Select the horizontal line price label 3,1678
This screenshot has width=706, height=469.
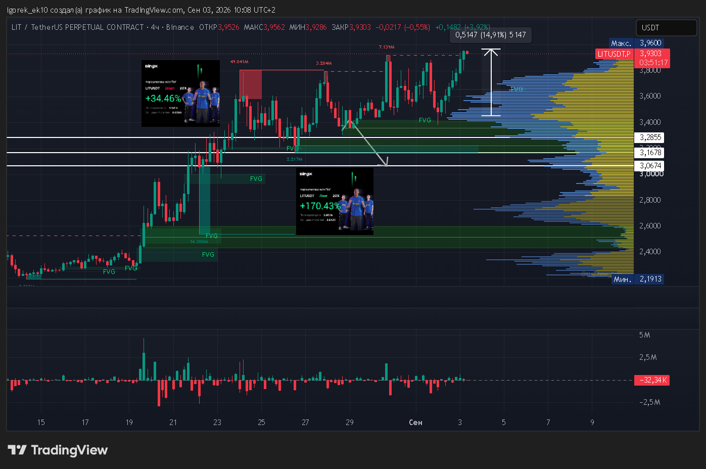point(650,153)
